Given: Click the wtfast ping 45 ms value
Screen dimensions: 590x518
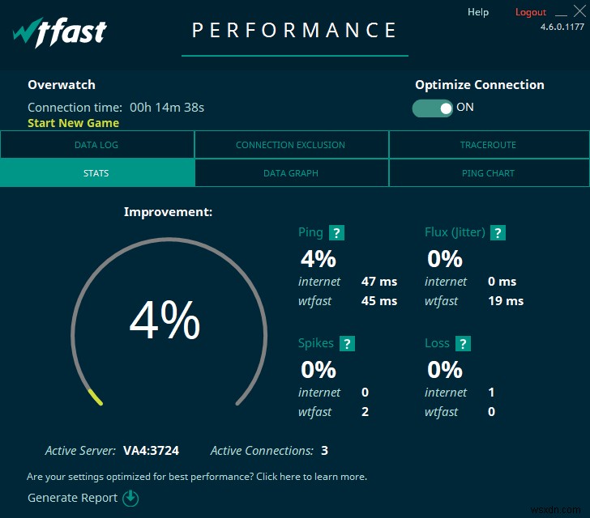Looking at the screenshot, I should (x=379, y=301).
